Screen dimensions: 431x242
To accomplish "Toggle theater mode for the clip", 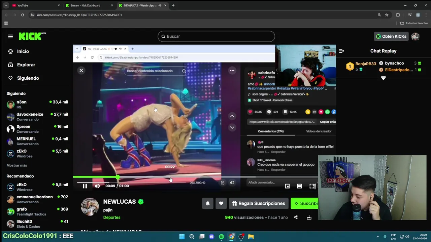I will [299, 186].
